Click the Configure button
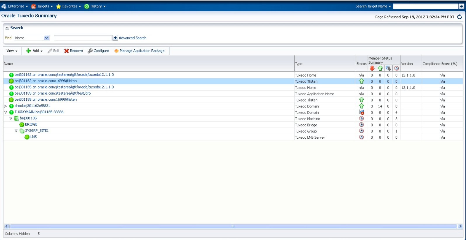 click(x=98, y=51)
